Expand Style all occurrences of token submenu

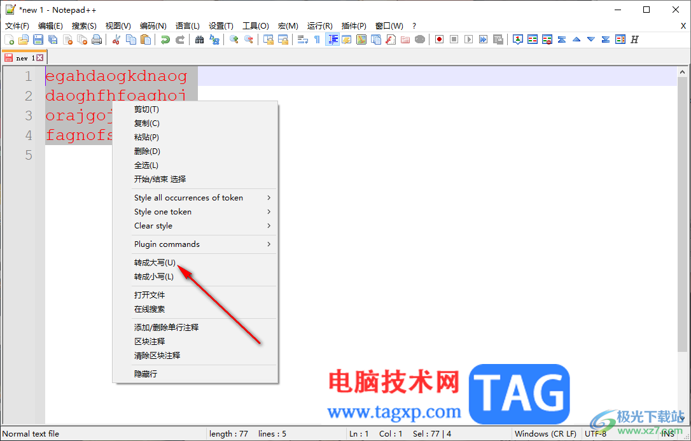tap(195, 198)
